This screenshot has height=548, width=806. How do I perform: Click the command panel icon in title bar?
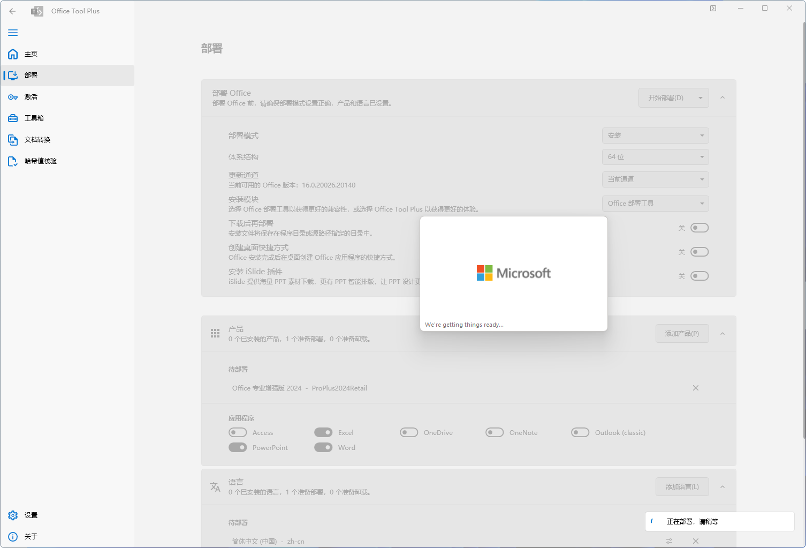click(x=713, y=8)
